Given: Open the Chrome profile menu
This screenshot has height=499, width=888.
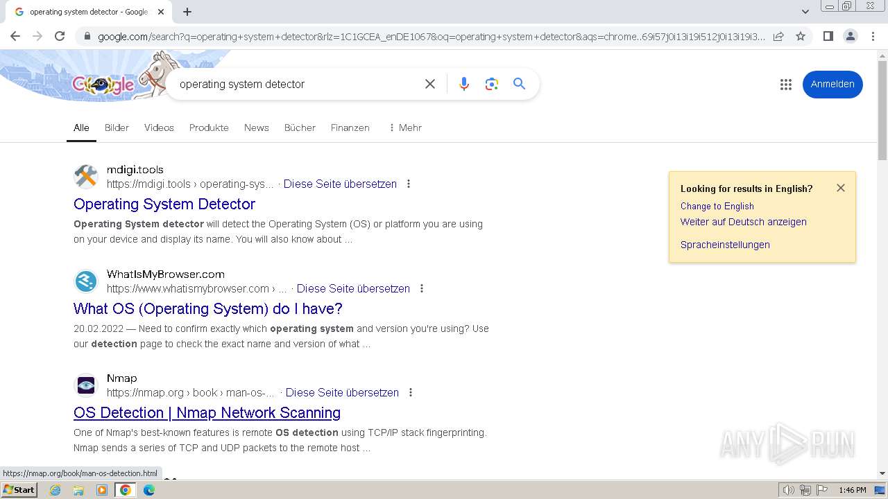Looking at the screenshot, I should [x=850, y=36].
